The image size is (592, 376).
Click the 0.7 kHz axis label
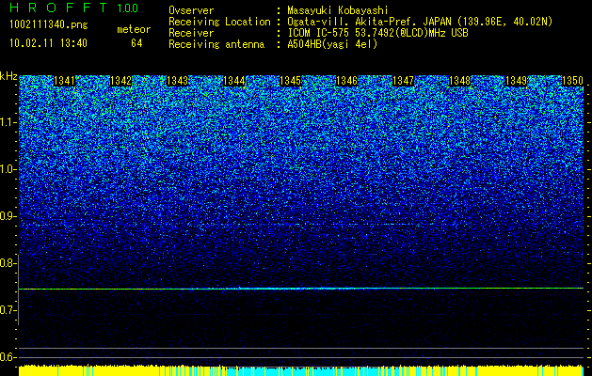pyautogui.click(x=8, y=310)
